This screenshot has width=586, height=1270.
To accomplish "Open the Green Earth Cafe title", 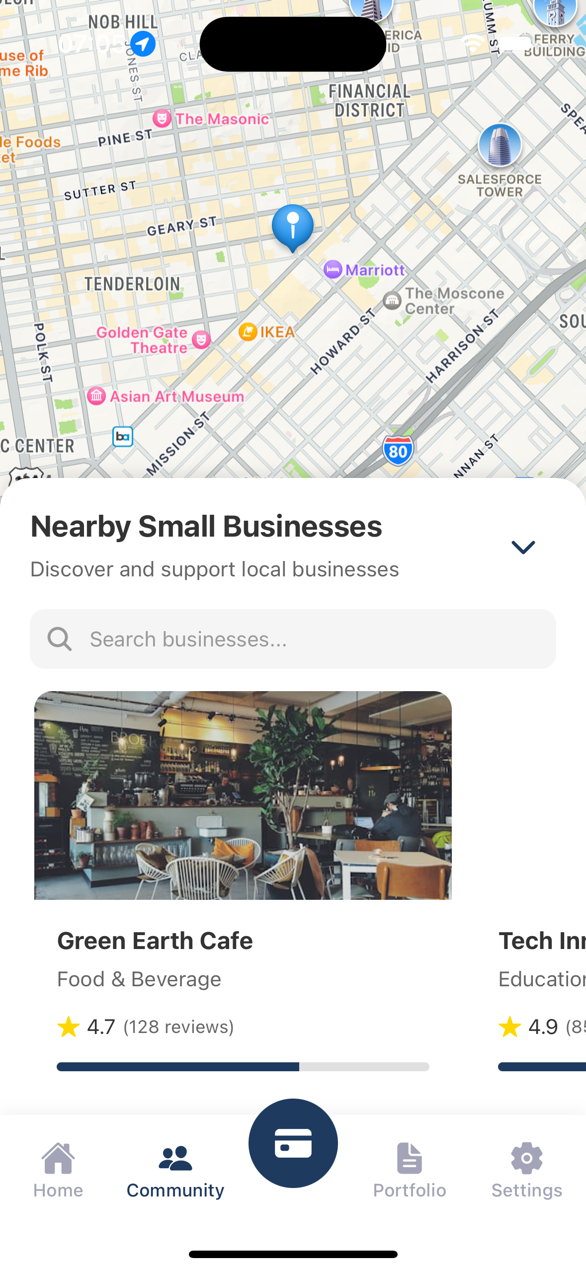I will (x=155, y=940).
